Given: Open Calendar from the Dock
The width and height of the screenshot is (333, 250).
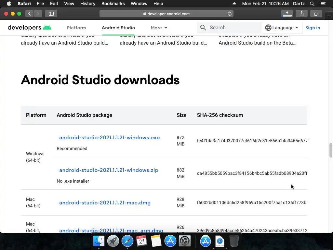Looking at the screenshot, I should (142, 241).
